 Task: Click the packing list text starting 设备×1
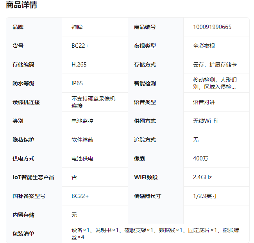point(156,234)
